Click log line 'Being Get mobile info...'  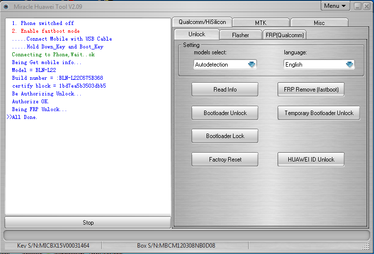47,63
